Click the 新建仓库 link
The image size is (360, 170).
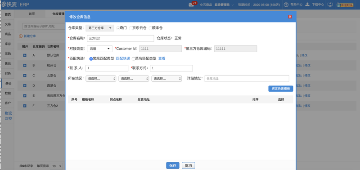click(30, 36)
